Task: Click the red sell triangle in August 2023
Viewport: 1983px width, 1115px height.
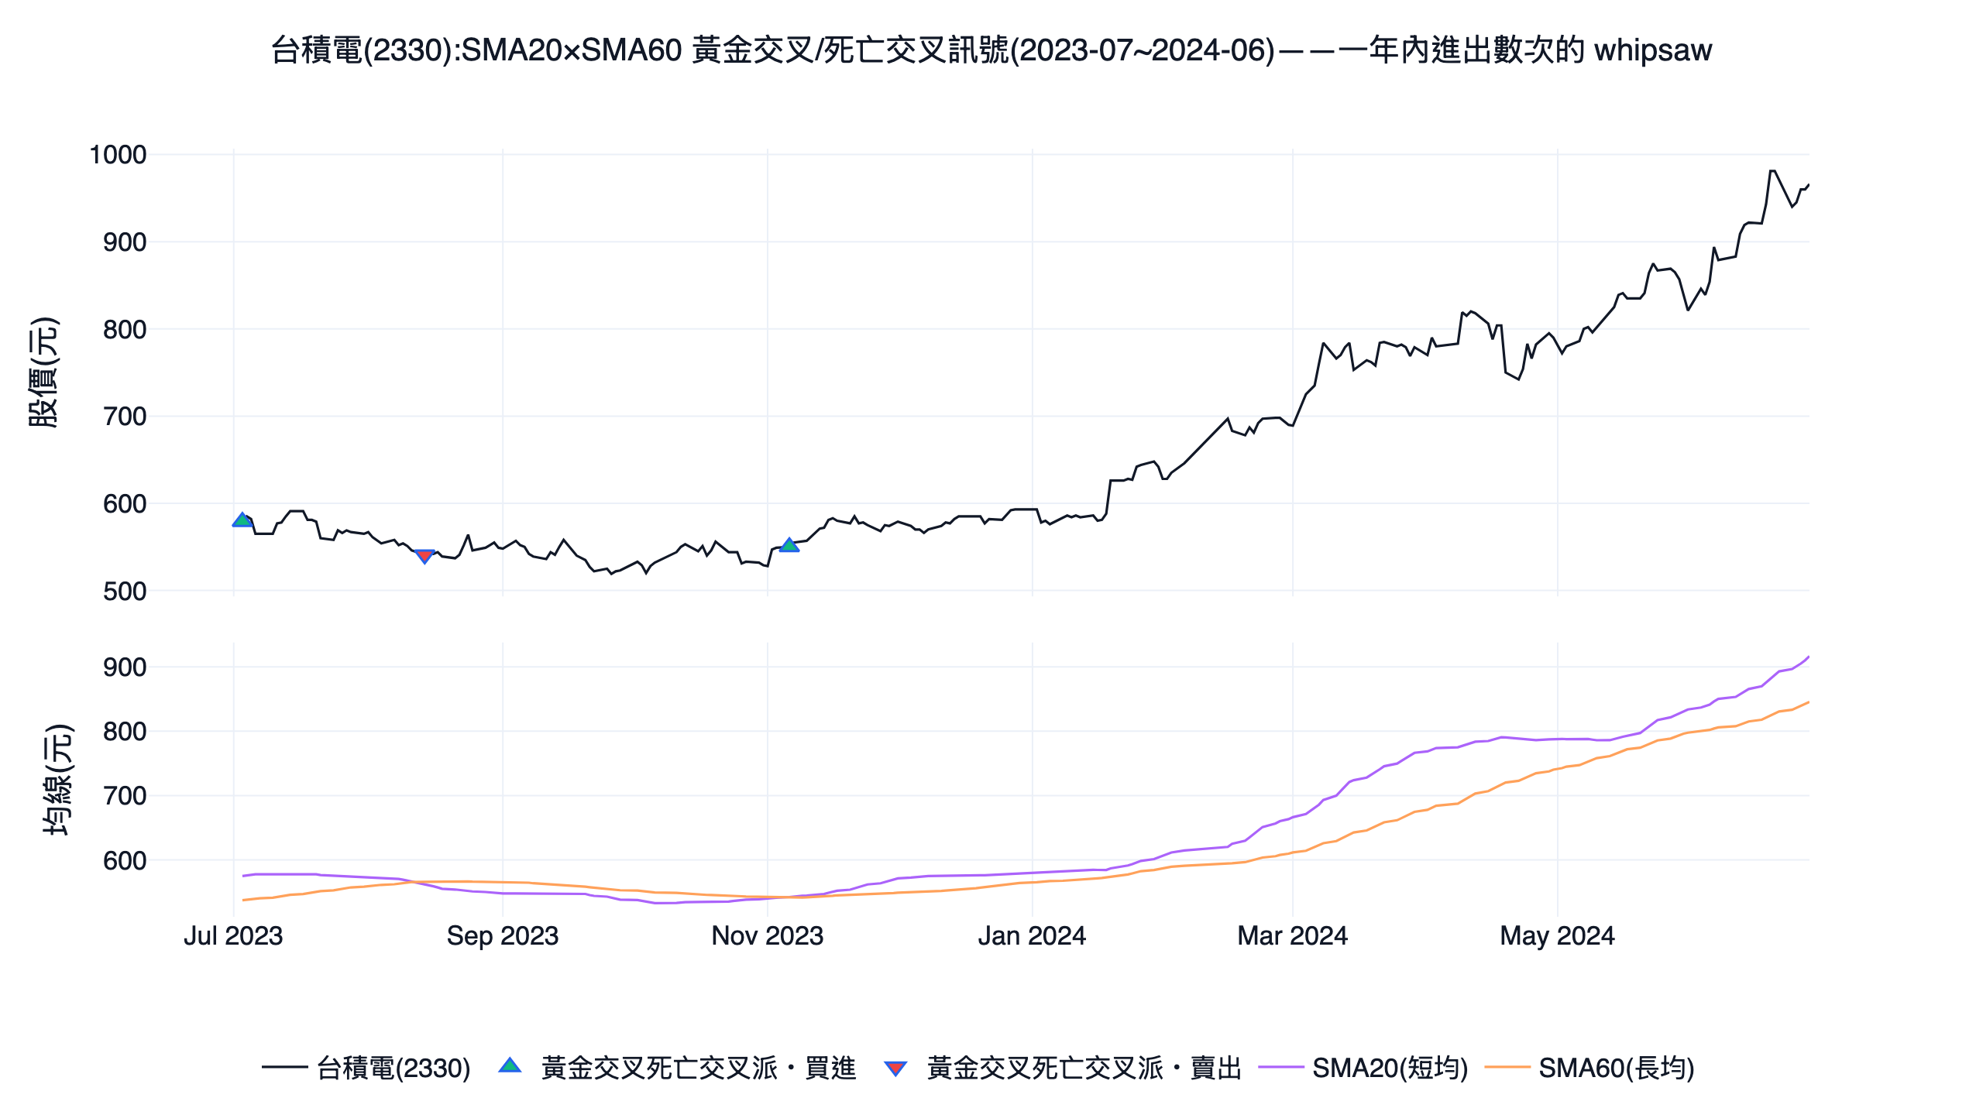Action: pos(424,556)
